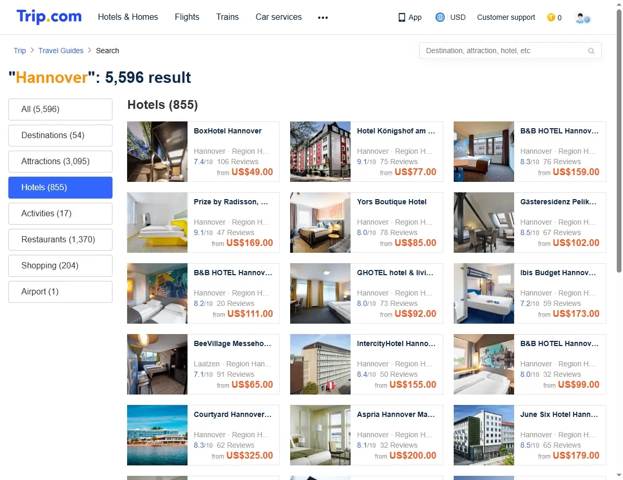The height and width of the screenshot is (480, 623).
Task: Open Hotels & Homes menu
Action: click(128, 17)
